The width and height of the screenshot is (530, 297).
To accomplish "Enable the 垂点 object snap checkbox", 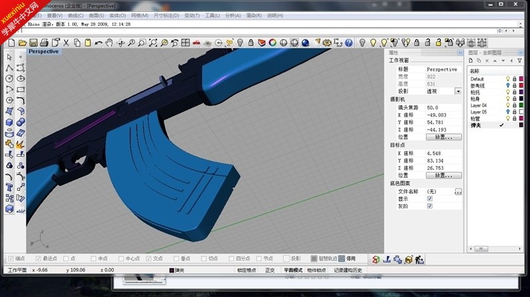I will pos(176,259).
